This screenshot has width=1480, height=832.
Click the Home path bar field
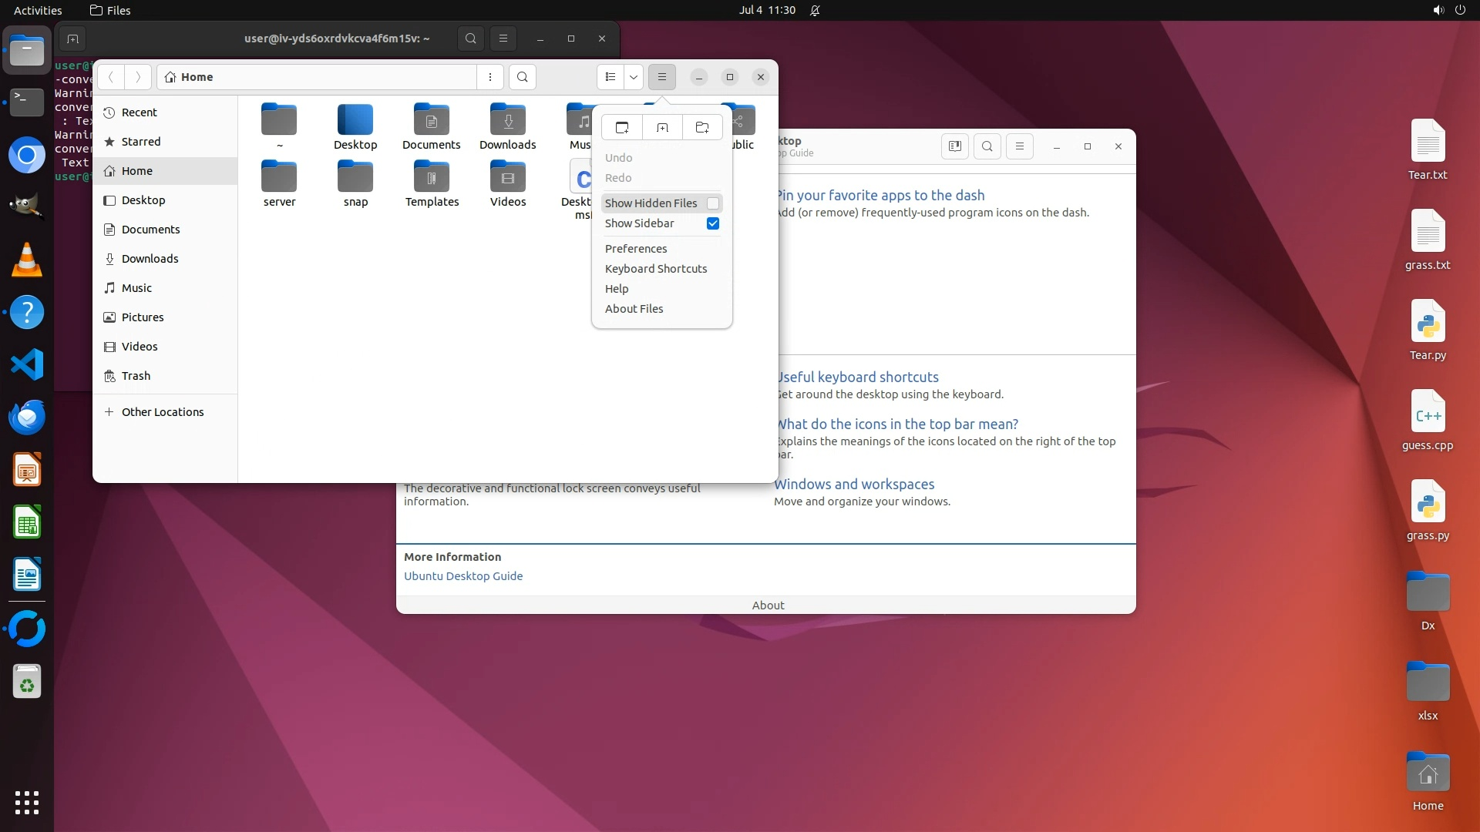click(316, 77)
